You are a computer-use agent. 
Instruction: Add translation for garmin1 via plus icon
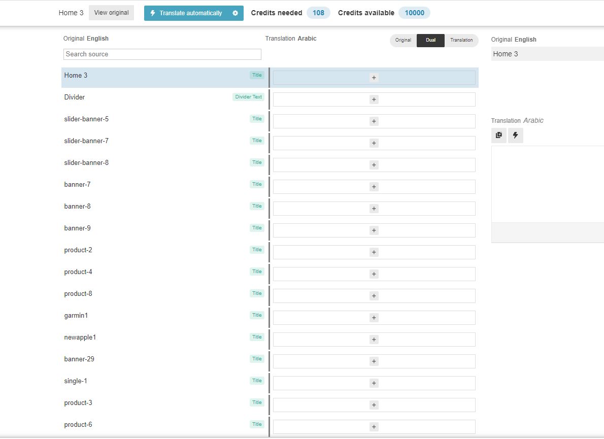pyautogui.click(x=374, y=318)
